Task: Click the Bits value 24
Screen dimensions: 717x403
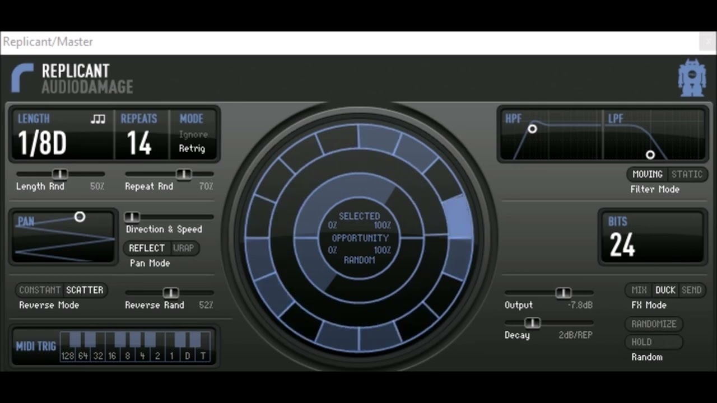Action: (x=622, y=245)
